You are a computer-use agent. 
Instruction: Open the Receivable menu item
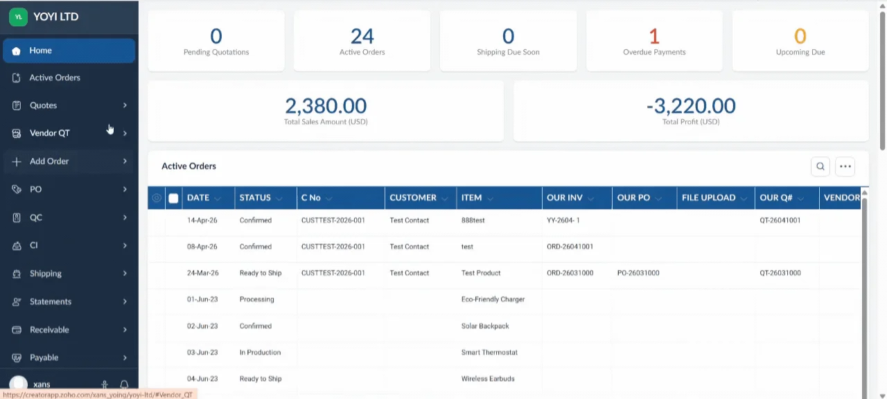click(x=69, y=330)
